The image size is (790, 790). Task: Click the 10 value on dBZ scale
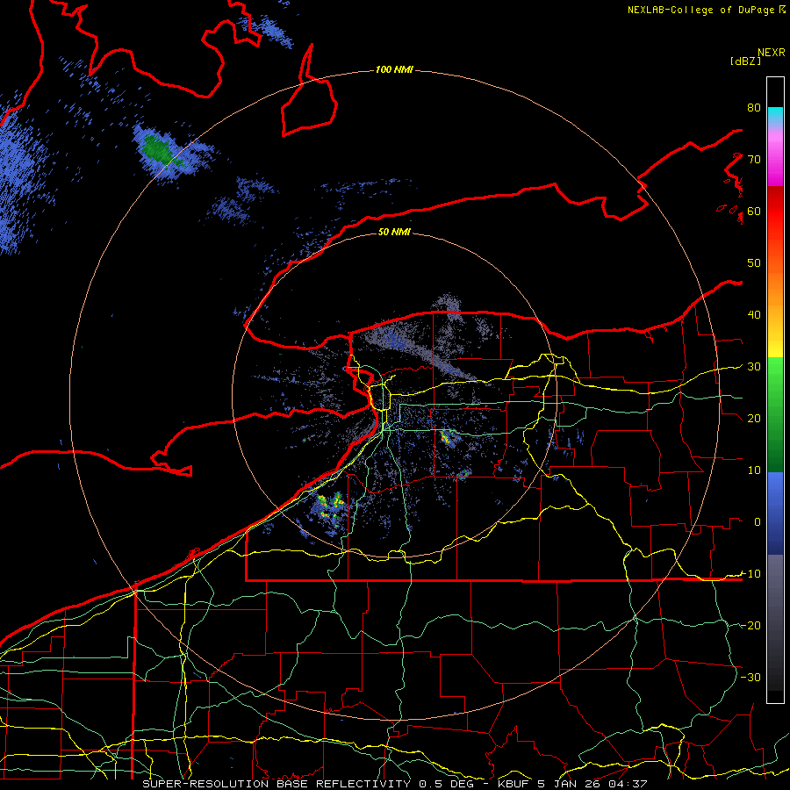point(754,470)
